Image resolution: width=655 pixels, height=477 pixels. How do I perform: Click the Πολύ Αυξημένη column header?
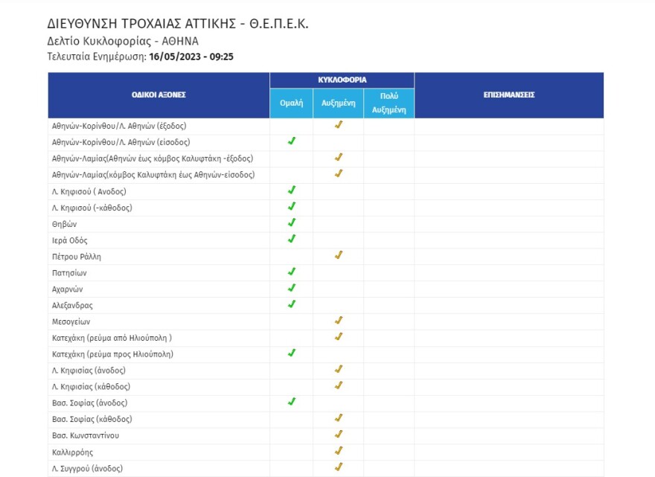point(389,103)
